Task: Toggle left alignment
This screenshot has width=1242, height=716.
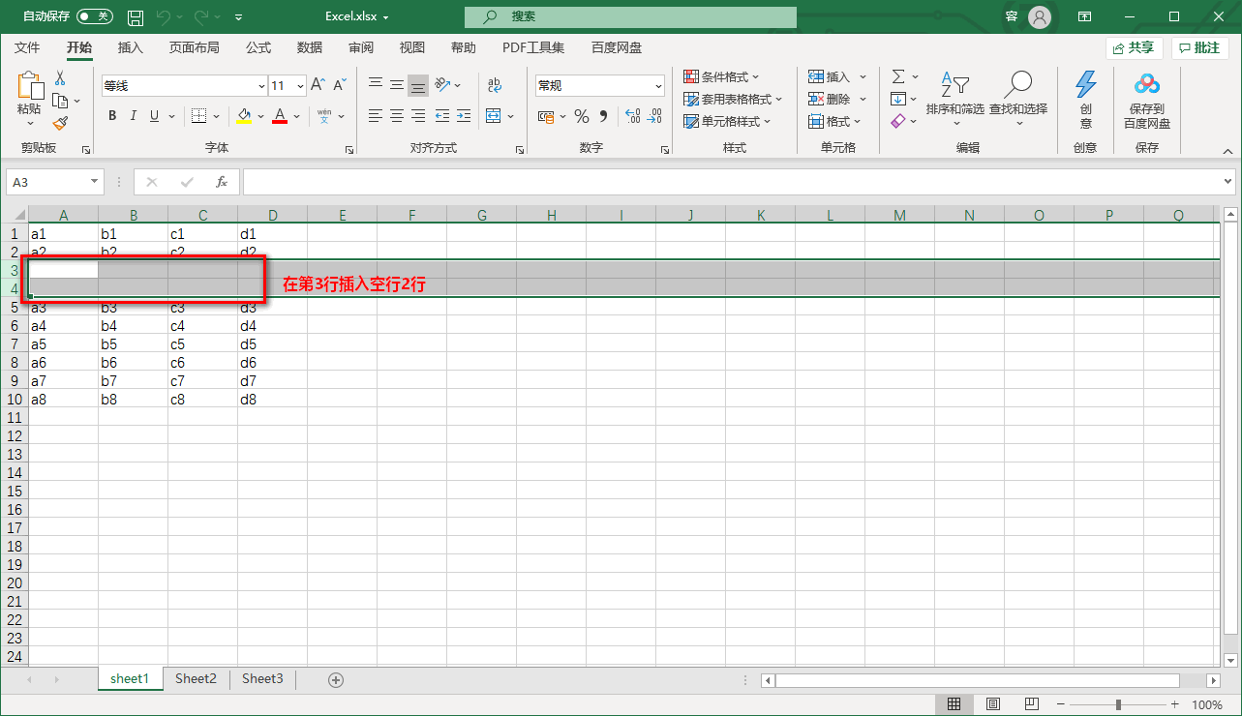Action: tap(376, 116)
